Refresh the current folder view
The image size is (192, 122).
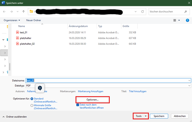tap(143, 12)
